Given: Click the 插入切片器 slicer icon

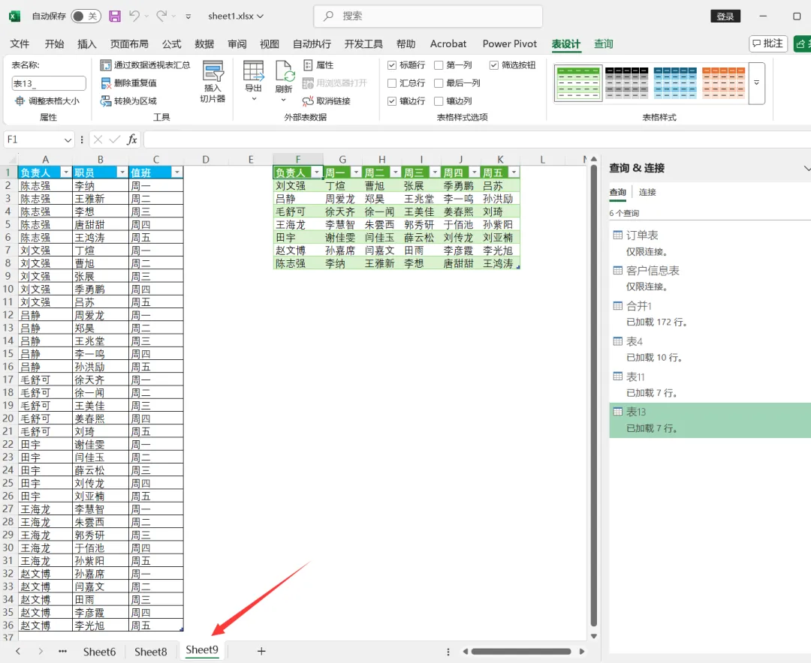Looking at the screenshot, I should click(x=213, y=72).
